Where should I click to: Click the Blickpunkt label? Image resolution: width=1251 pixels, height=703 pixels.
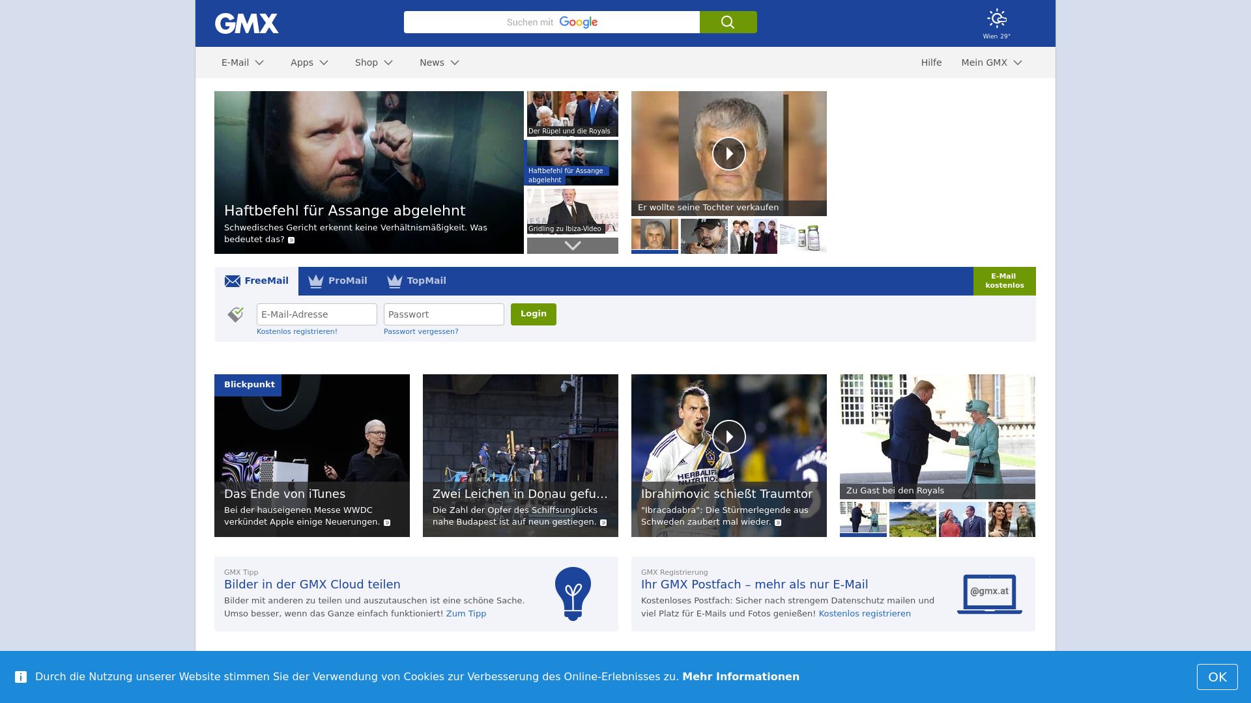[248, 385]
